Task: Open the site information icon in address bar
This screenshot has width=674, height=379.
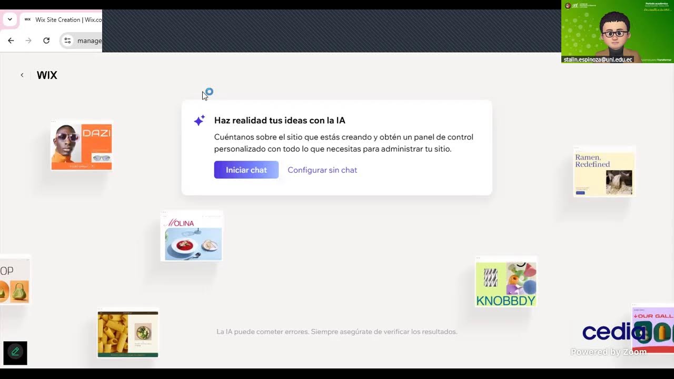Action: 67,41
